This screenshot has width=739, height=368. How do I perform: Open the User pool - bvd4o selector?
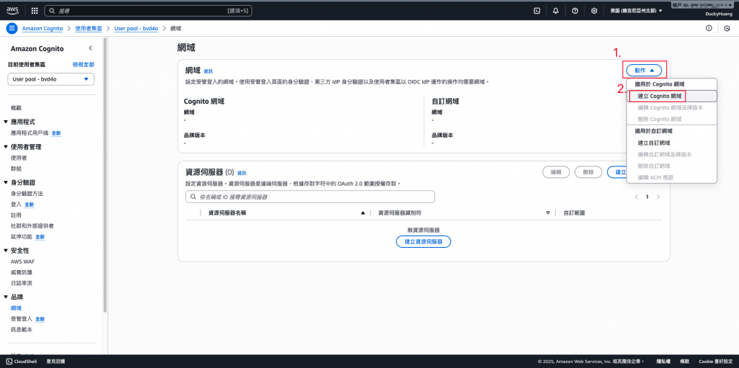pyautogui.click(x=51, y=79)
